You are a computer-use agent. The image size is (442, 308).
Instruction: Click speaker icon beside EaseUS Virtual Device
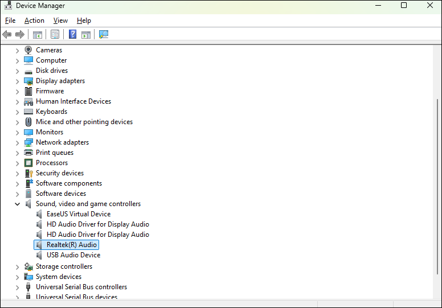point(39,214)
